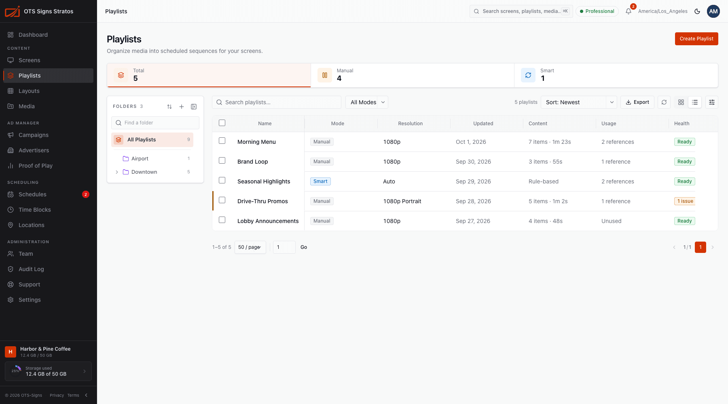The image size is (728, 404).
Task: Expand the Downtown folder
Action: (117, 172)
